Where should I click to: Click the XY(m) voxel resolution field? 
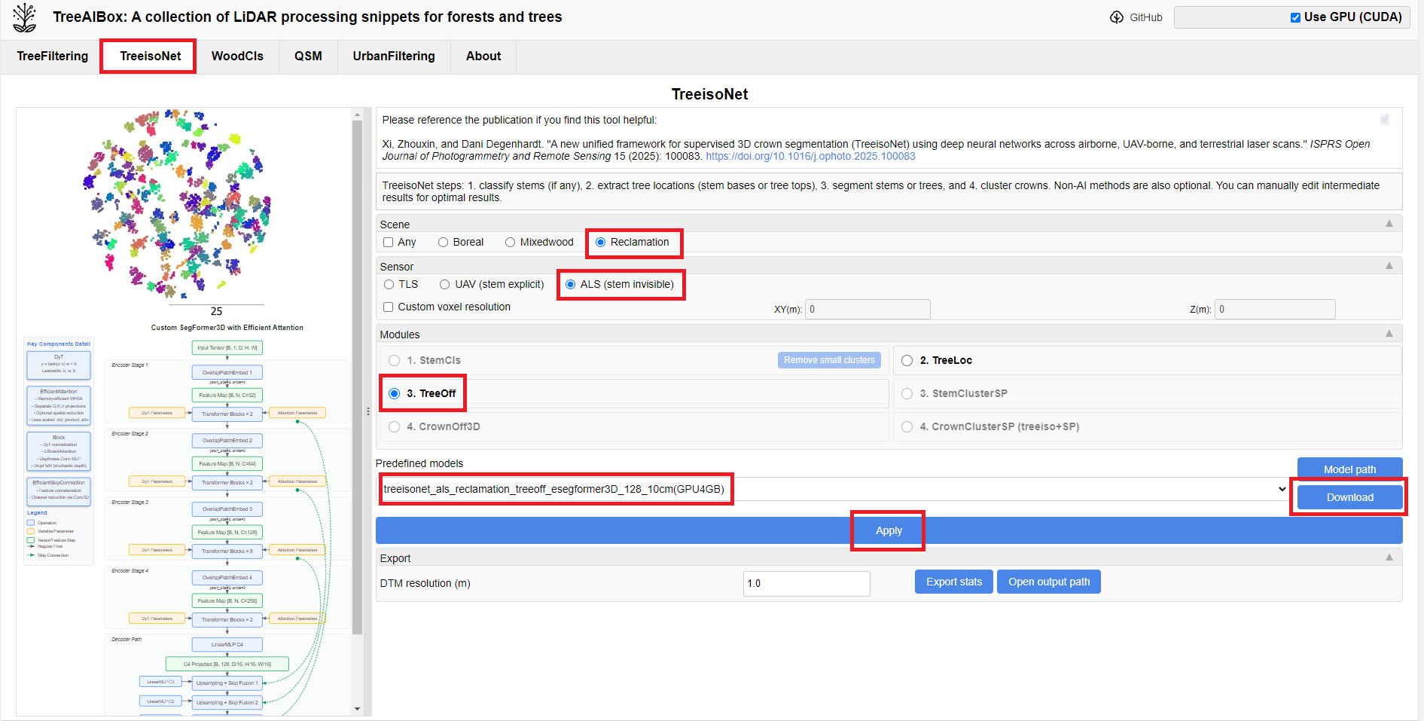click(x=868, y=309)
